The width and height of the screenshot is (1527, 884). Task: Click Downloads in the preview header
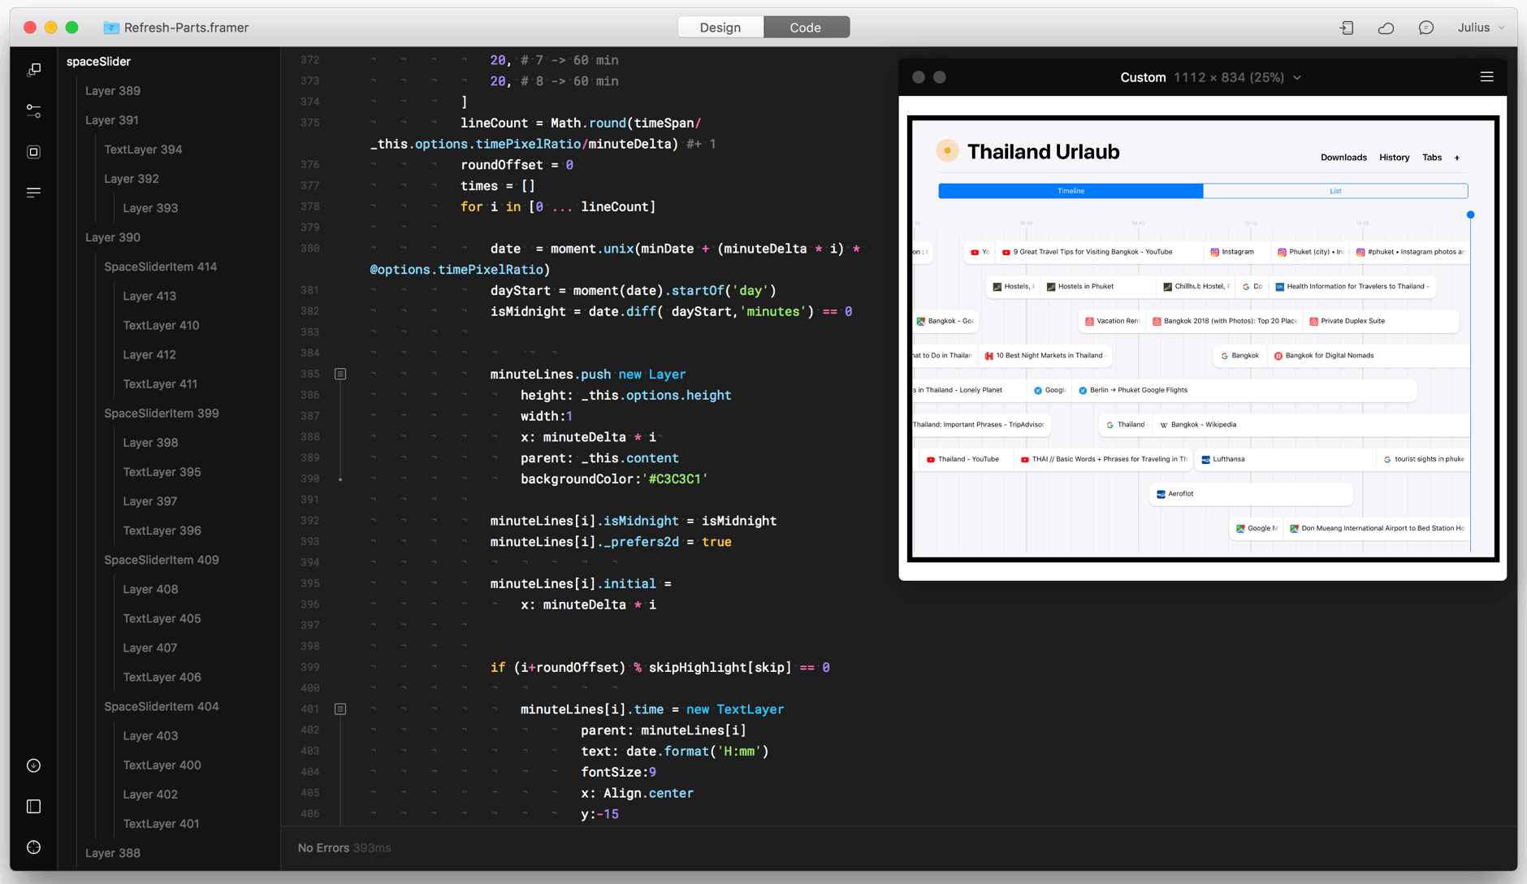pos(1343,158)
